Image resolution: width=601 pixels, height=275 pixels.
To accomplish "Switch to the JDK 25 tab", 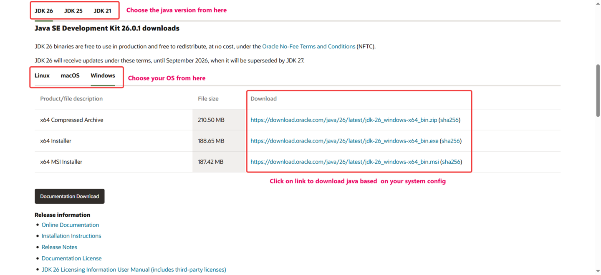I will 73,11.
